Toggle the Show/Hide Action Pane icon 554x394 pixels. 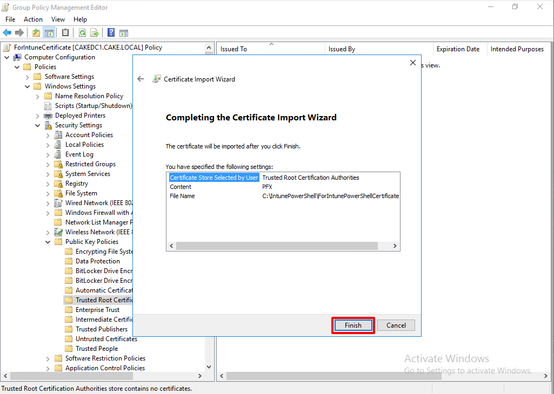point(124,33)
